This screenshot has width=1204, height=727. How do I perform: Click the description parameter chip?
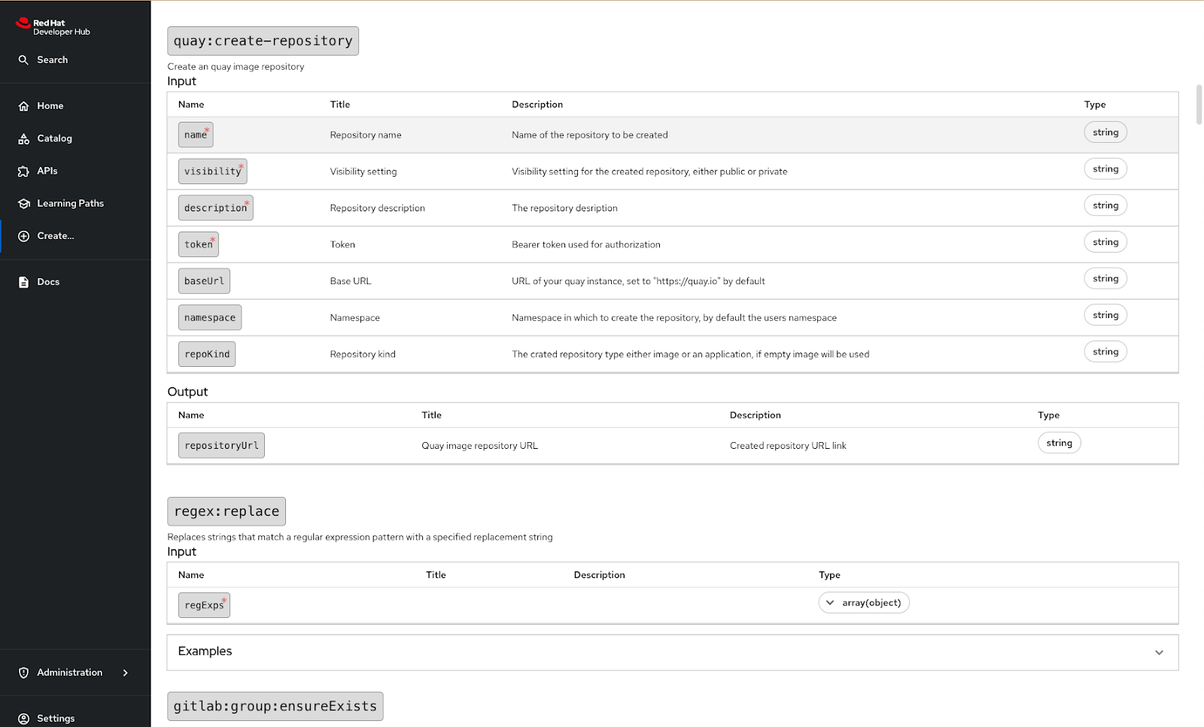click(x=215, y=207)
